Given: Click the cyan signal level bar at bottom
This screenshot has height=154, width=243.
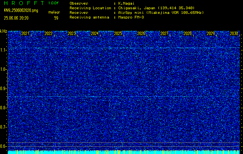Looking at the screenshot, I should [x=124, y=152].
